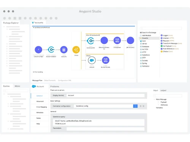
Task: Open the accounts editor tab
Action: coord(38,23)
